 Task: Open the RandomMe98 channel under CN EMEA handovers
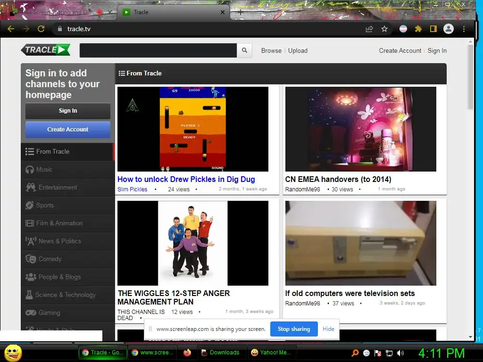[302, 189]
